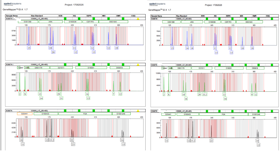Viewport: 280px width, 151px height.
Task: Select the D5S818 locus label in B3887B
Action: point(255,68)
